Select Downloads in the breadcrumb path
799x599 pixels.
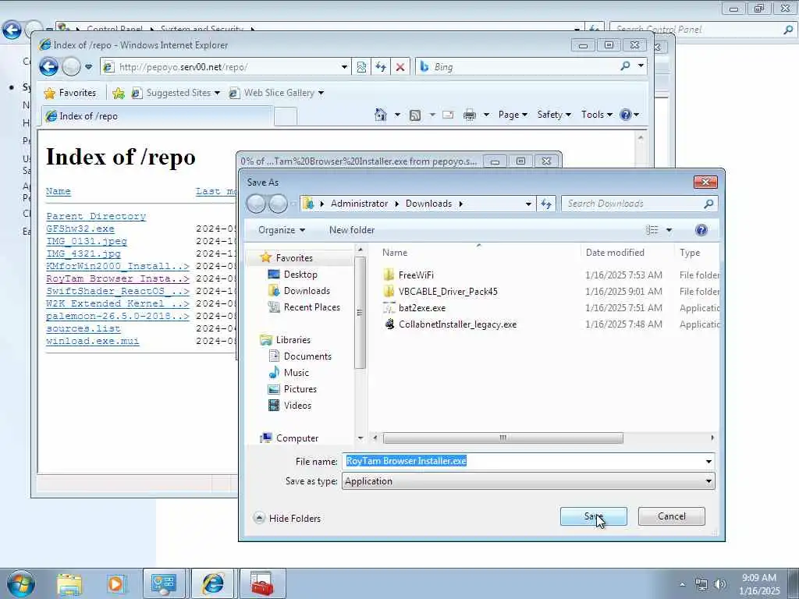coord(428,204)
